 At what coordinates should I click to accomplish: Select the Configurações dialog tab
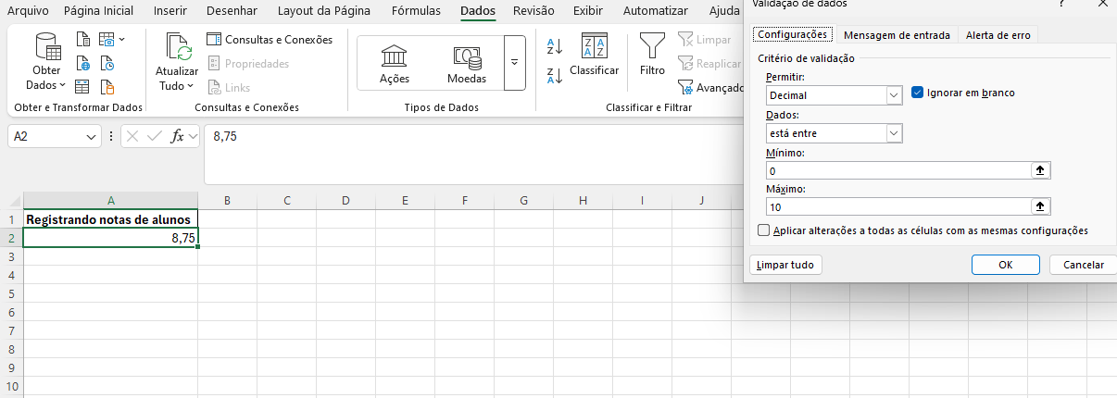click(792, 34)
